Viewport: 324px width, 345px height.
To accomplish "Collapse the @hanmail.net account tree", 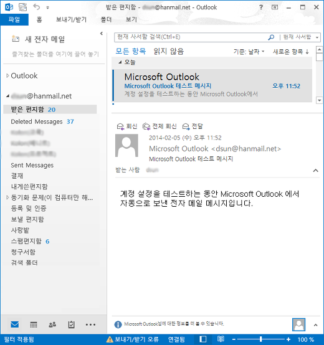I will 7,96.
